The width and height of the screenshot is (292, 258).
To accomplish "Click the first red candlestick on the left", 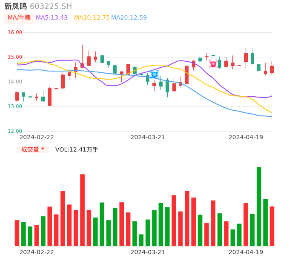I will click(x=17, y=96).
